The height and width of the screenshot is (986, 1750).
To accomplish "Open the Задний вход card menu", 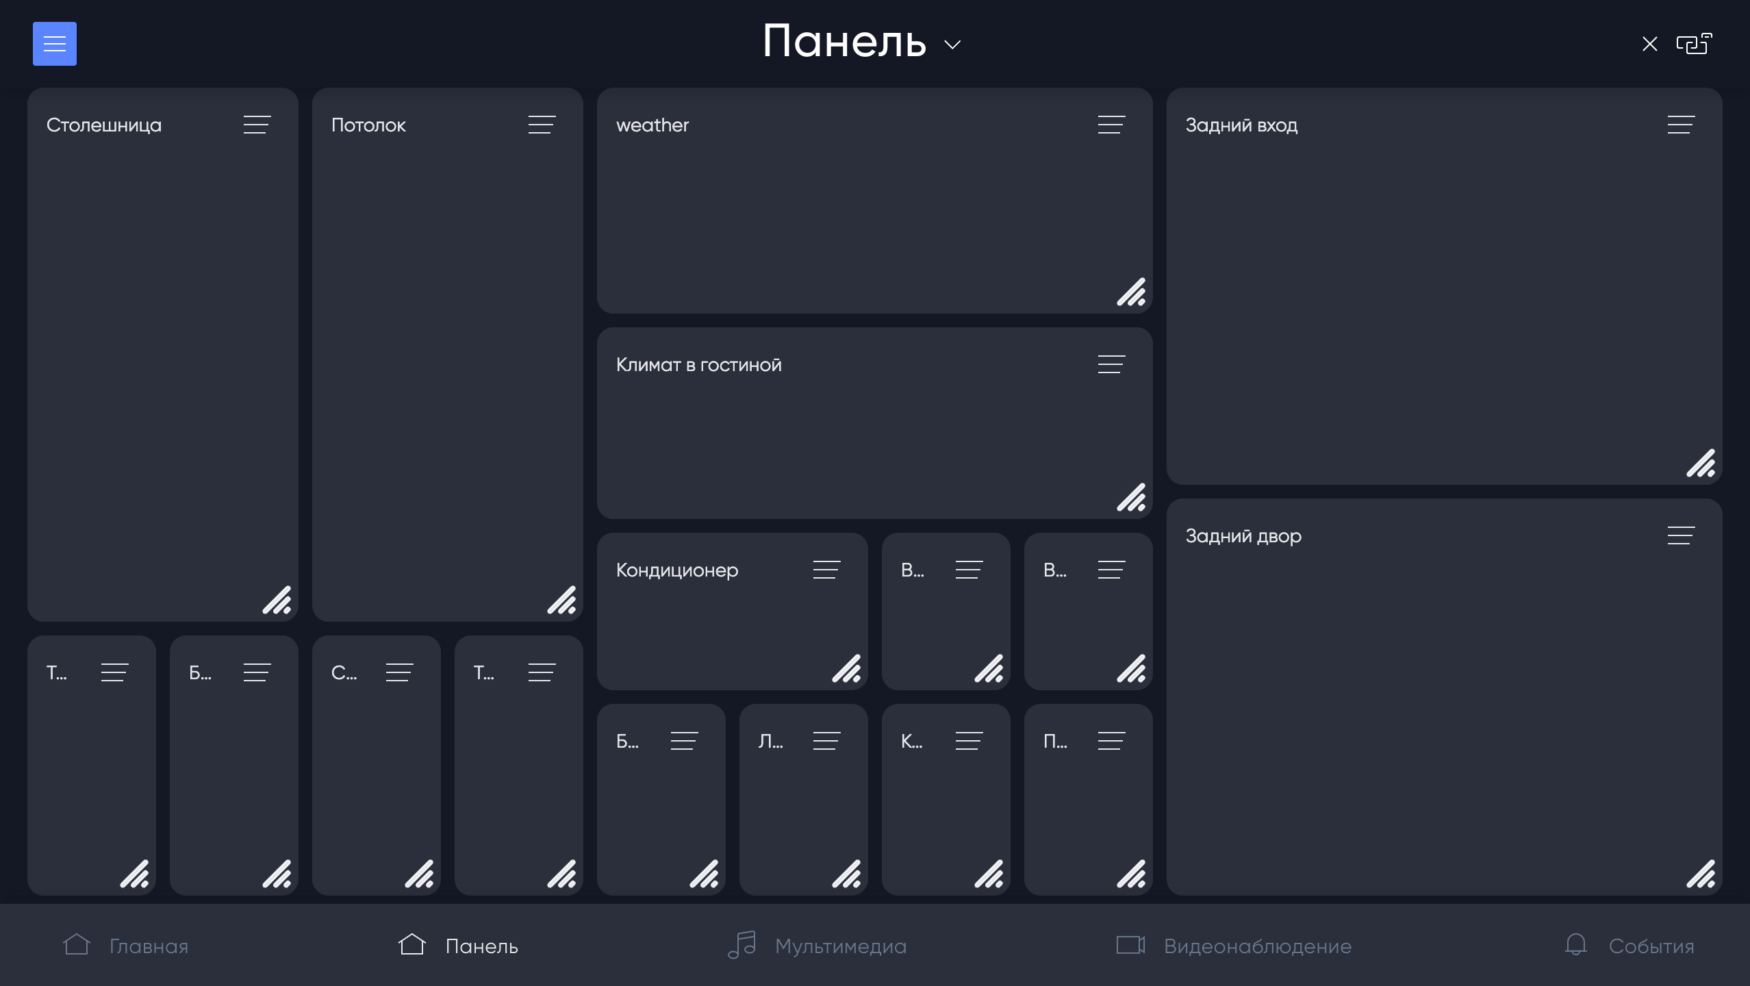I will 1682,125.
